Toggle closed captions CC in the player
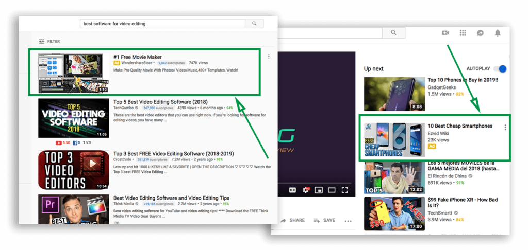The height and width of the screenshot is (250, 528). pyautogui.click(x=292, y=190)
